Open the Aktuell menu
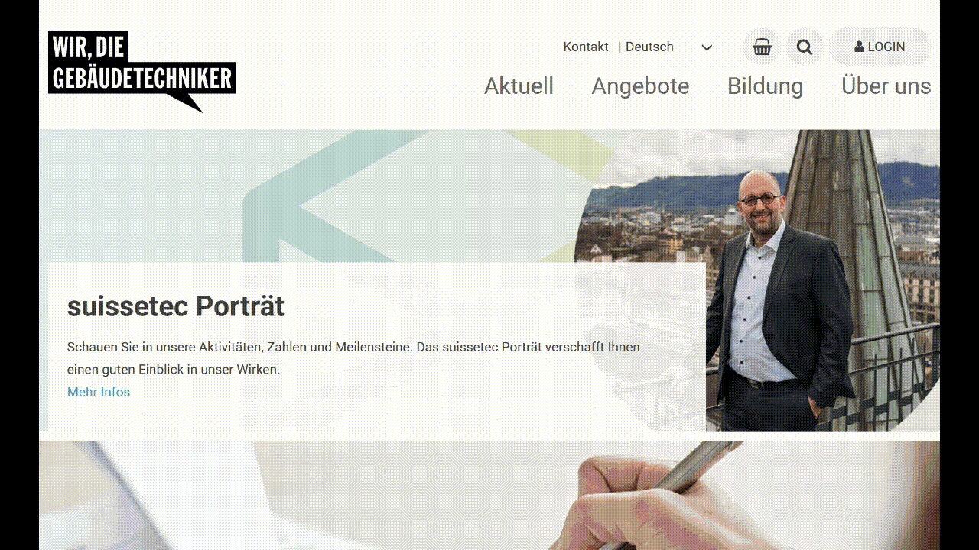 [x=519, y=86]
